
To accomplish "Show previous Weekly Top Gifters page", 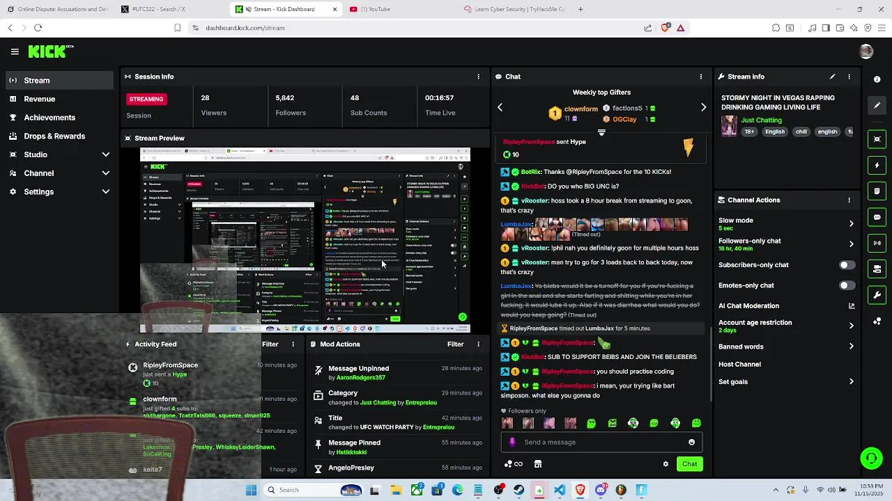I will click(x=500, y=107).
